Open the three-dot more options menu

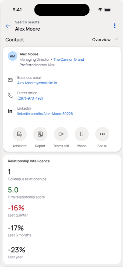point(115,26)
